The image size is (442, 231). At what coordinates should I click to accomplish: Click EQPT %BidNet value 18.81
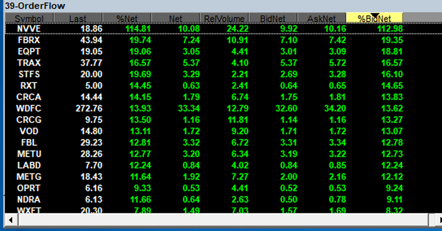tap(392, 52)
